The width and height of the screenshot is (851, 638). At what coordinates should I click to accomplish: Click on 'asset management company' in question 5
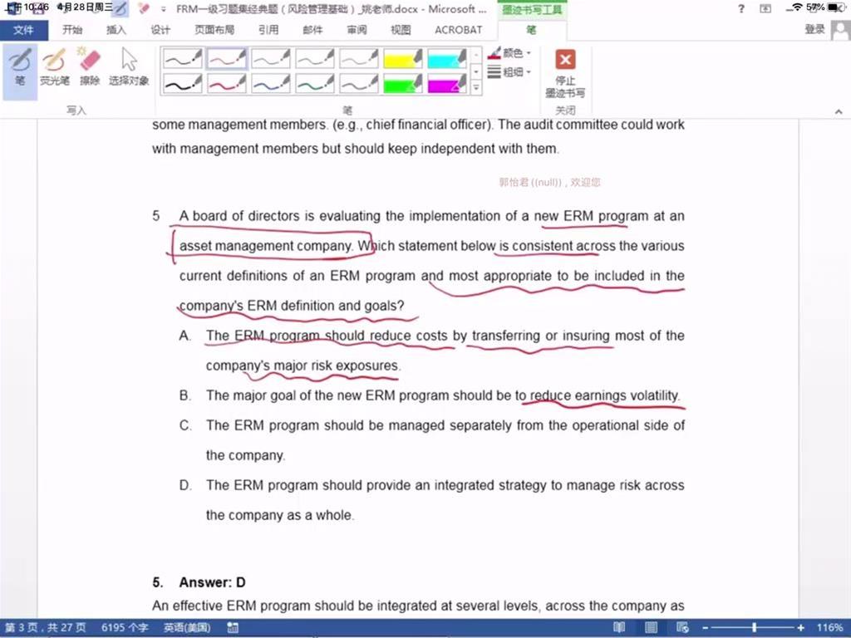click(265, 246)
